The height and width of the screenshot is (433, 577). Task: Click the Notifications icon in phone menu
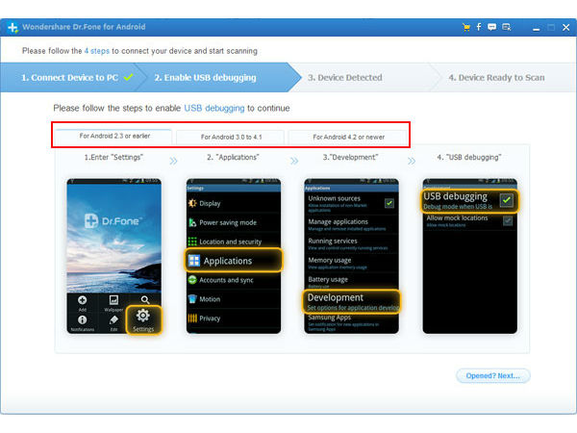click(x=83, y=319)
